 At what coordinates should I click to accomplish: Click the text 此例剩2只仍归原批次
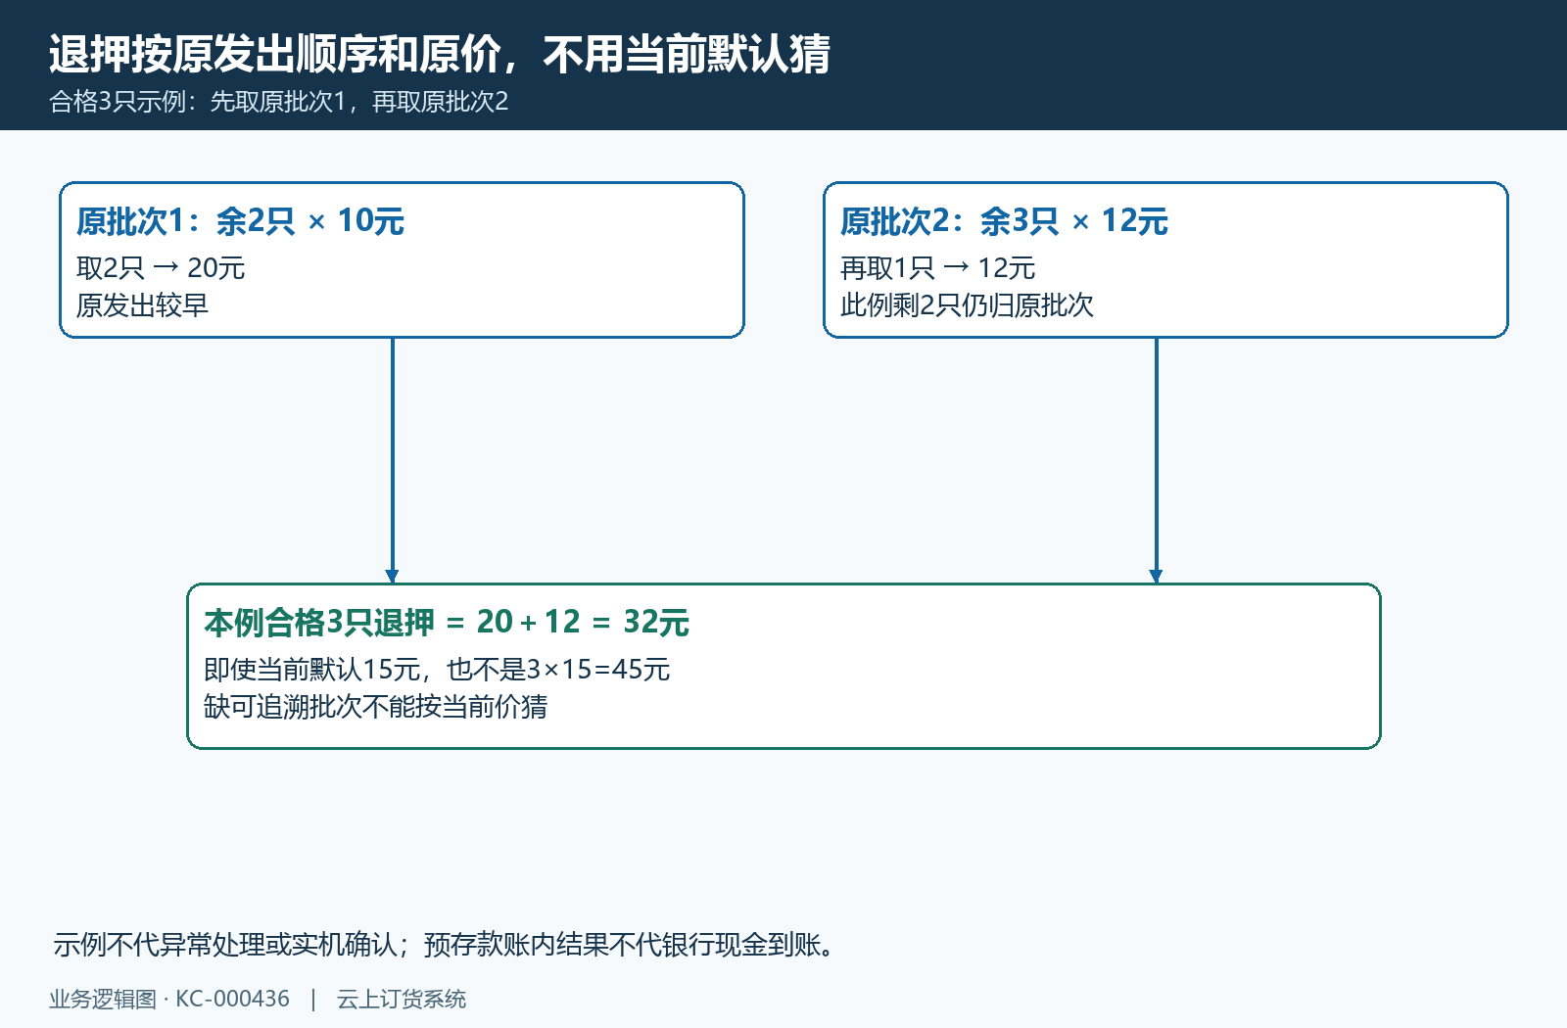(967, 305)
